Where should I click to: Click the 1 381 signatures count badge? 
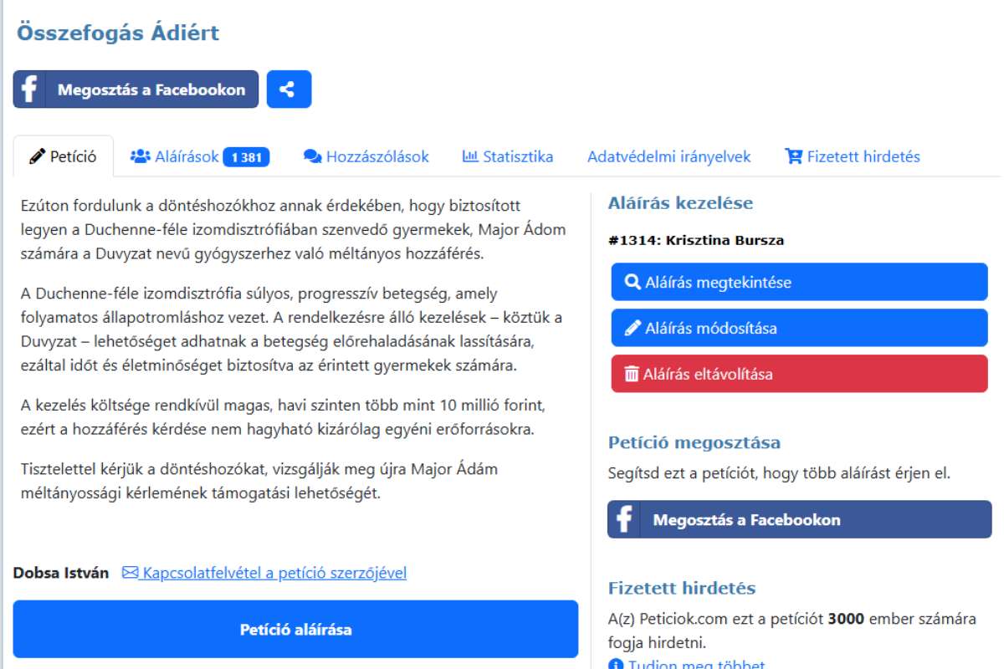246,157
